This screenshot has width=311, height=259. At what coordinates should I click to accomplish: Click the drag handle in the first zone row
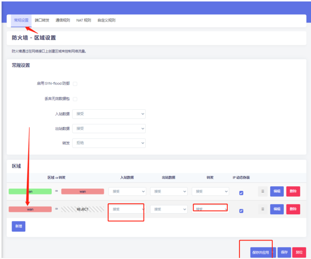[x=263, y=191]
